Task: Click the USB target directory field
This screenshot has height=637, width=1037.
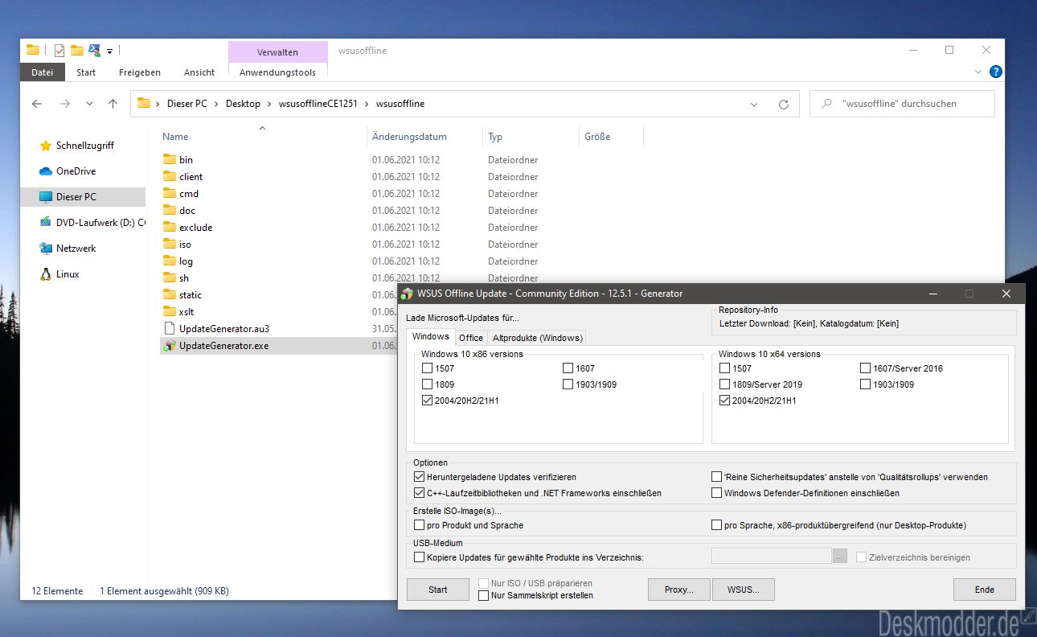Action: [772, 556]
